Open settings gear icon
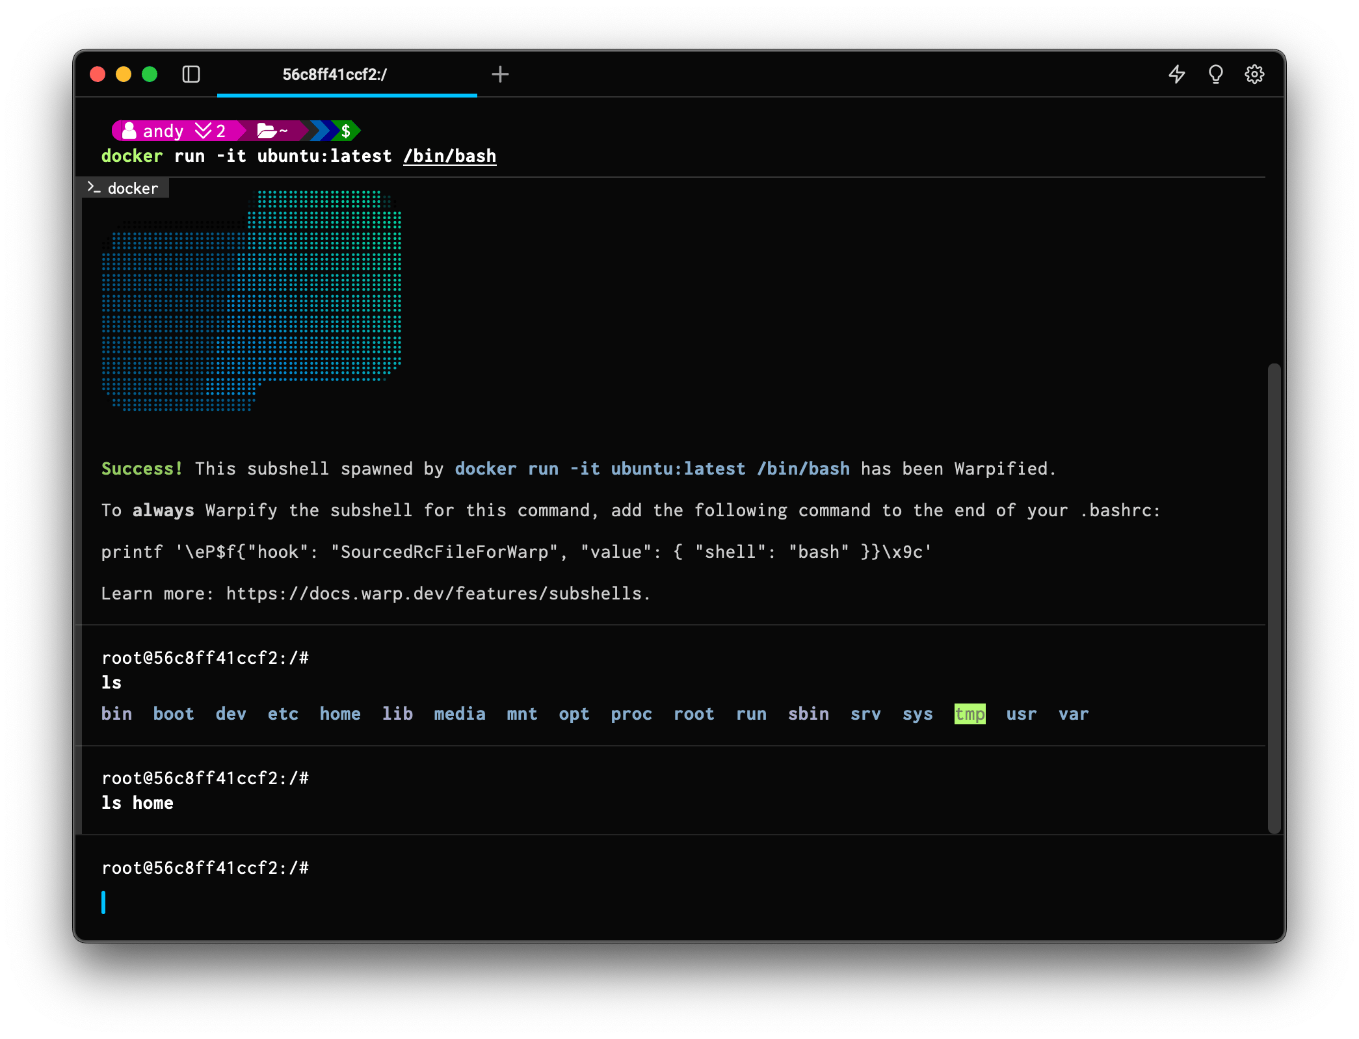This screenshot has width=1359, height=1039. 1254,74
